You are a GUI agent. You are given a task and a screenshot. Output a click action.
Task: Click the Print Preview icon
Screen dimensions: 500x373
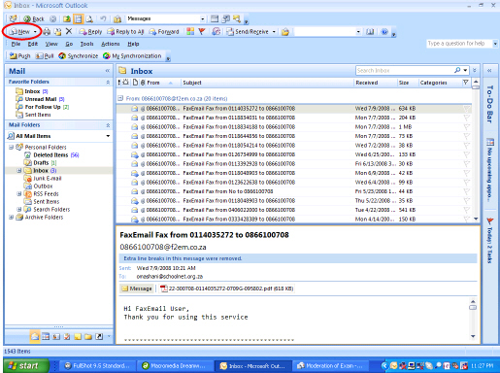point(89,18)
